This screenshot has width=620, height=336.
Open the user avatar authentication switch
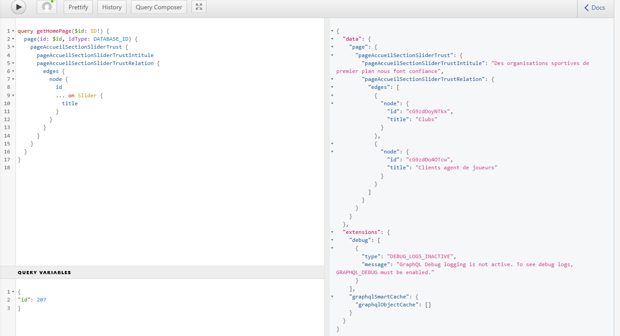pyautogui.click(x=46, y=7)
